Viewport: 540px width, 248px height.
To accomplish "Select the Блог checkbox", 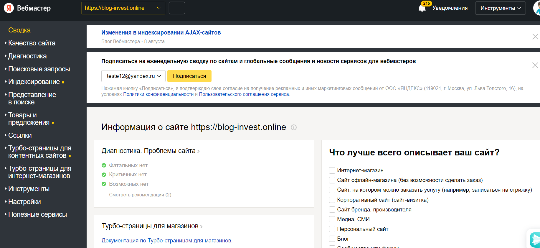I will (332, 239).
